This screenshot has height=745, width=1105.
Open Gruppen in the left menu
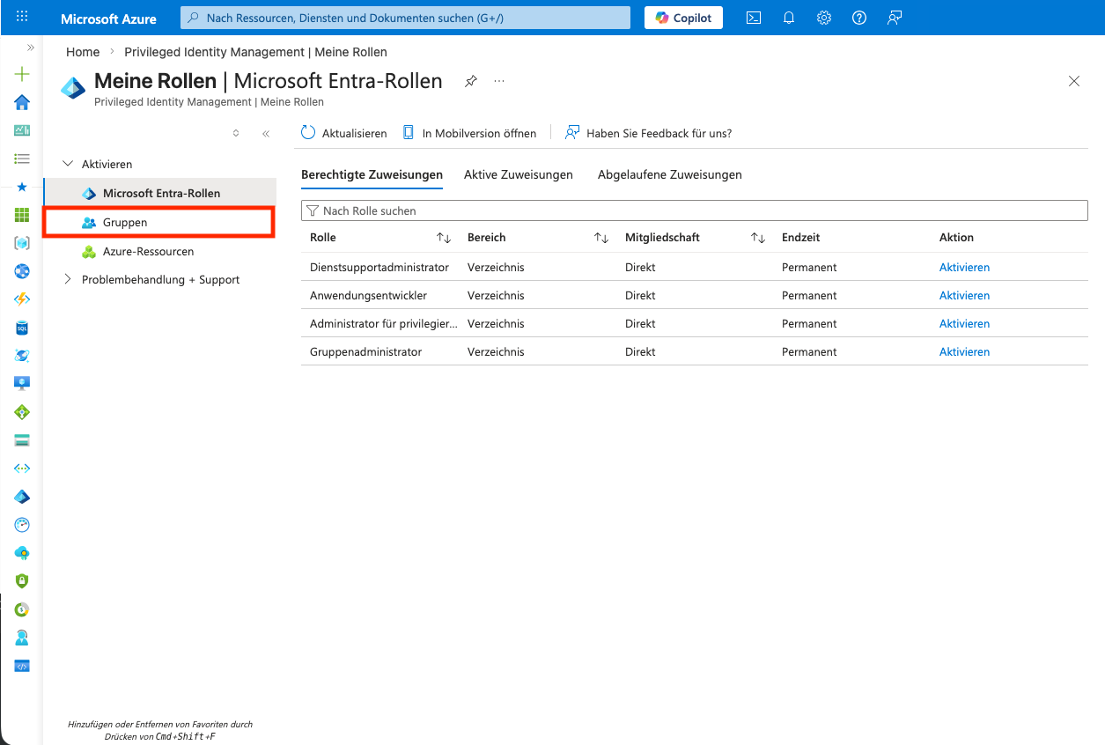pos(125,223)
